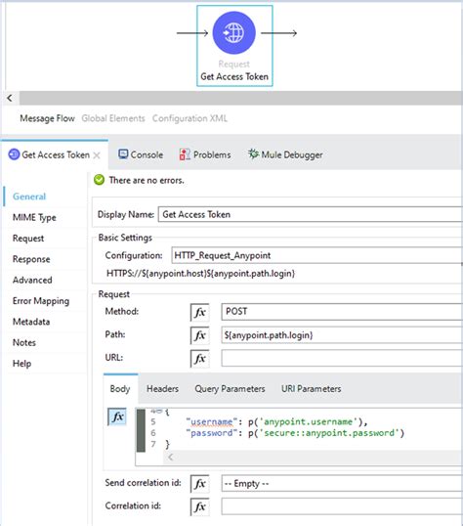Open the Console view
The image size is (463, 526).
click(x=141, y=154)
